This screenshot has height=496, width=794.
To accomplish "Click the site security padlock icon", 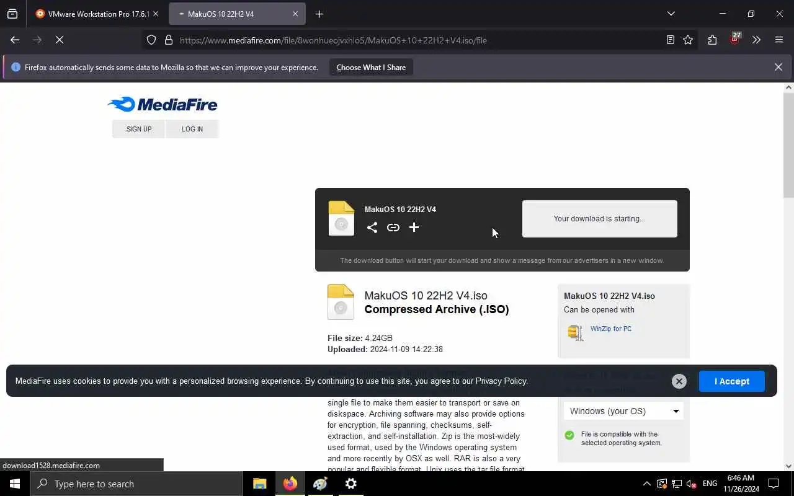I will 168,40.
